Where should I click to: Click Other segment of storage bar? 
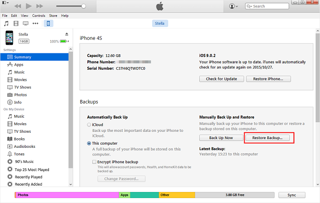point(177,195)
